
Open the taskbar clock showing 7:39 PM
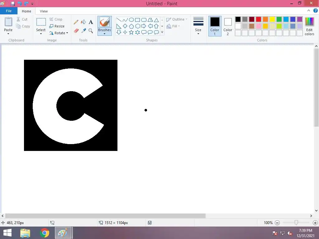click(305, 233)
